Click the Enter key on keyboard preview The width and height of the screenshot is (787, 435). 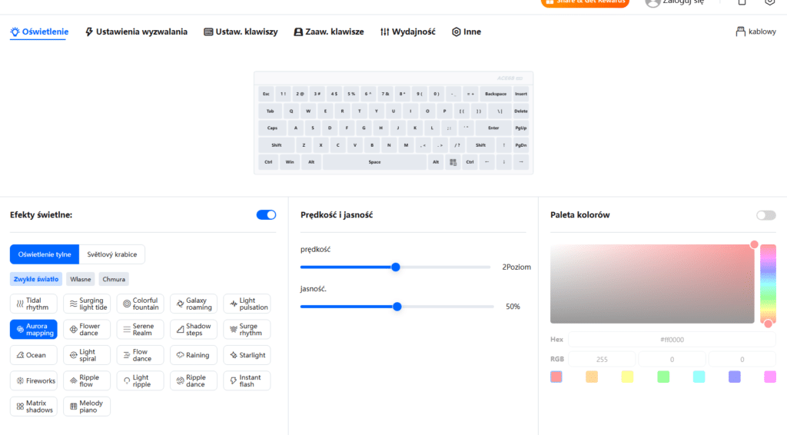point(493,128)
